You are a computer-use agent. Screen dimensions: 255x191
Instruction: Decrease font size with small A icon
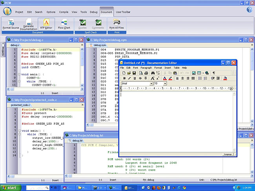pyautogui.click(x=158, y=78)
